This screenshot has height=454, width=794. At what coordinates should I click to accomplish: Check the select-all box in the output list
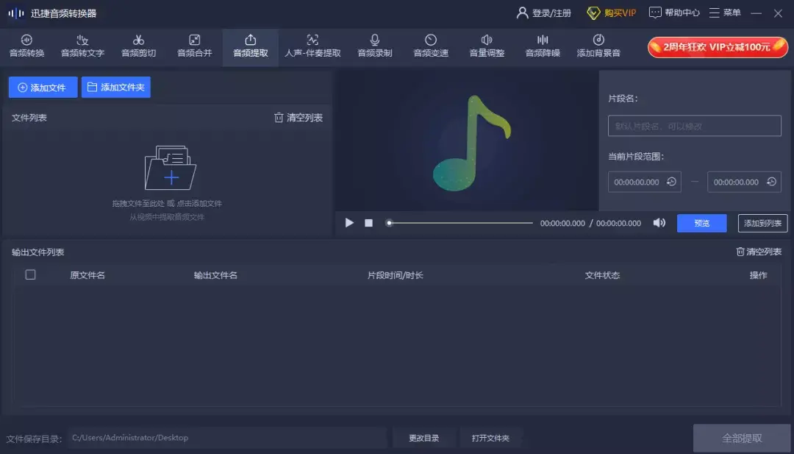coord(30,274)
